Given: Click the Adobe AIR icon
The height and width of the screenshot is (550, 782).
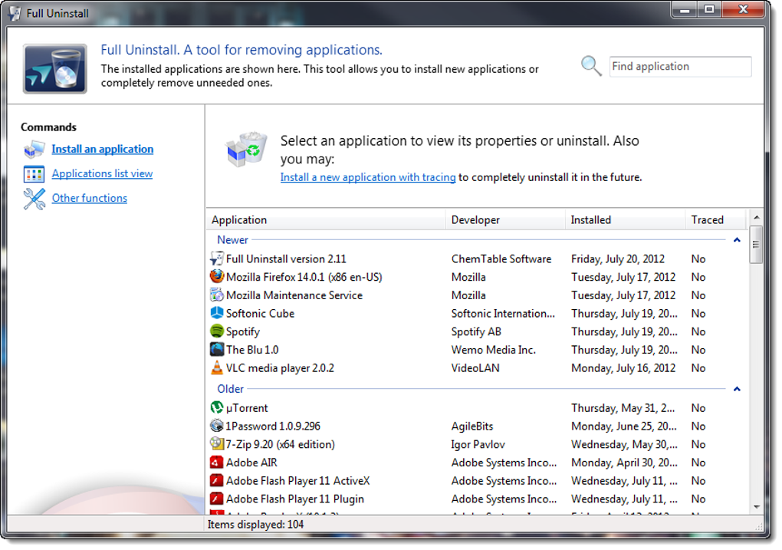Looking at the screenshot, I should point(216,462).
